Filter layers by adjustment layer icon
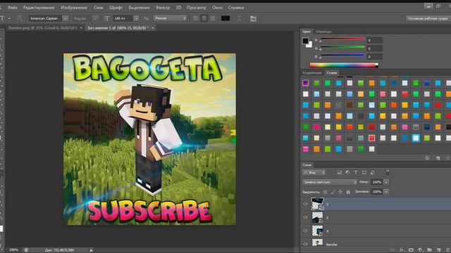Viewport: 451px width, 253px height. 347,172
